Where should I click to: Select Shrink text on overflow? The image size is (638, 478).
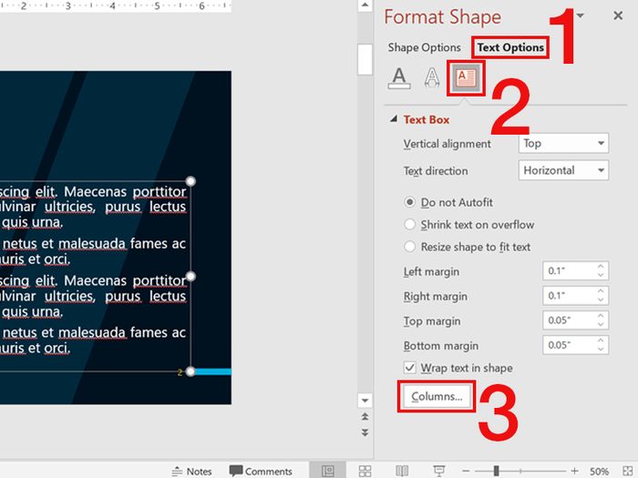[x=410, y=225]
